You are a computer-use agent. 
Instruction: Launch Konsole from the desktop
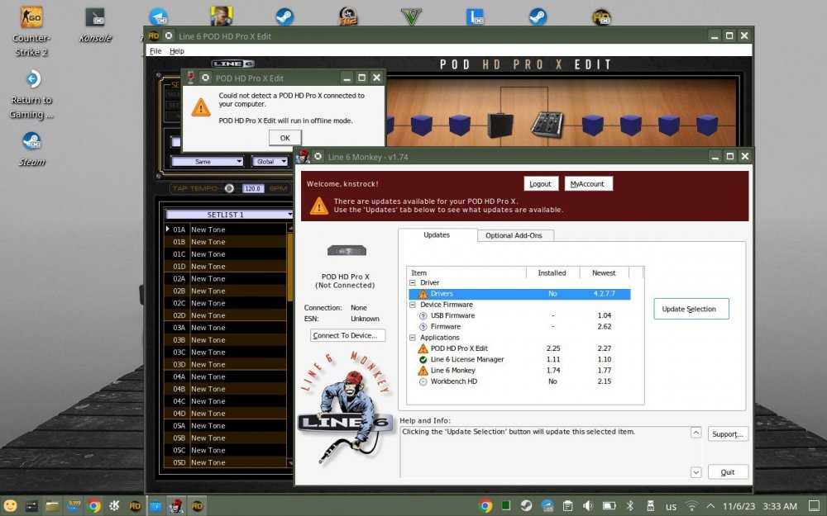(x=95, y=17)
